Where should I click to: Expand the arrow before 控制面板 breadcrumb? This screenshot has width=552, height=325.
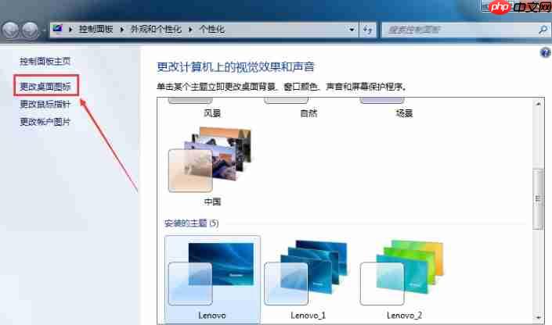tap(70, 30)
